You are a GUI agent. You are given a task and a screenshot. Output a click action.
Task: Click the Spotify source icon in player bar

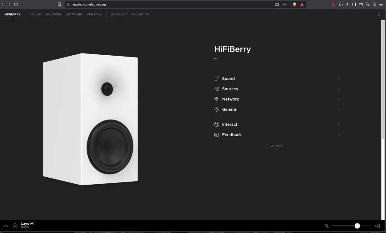click(15, 226)
